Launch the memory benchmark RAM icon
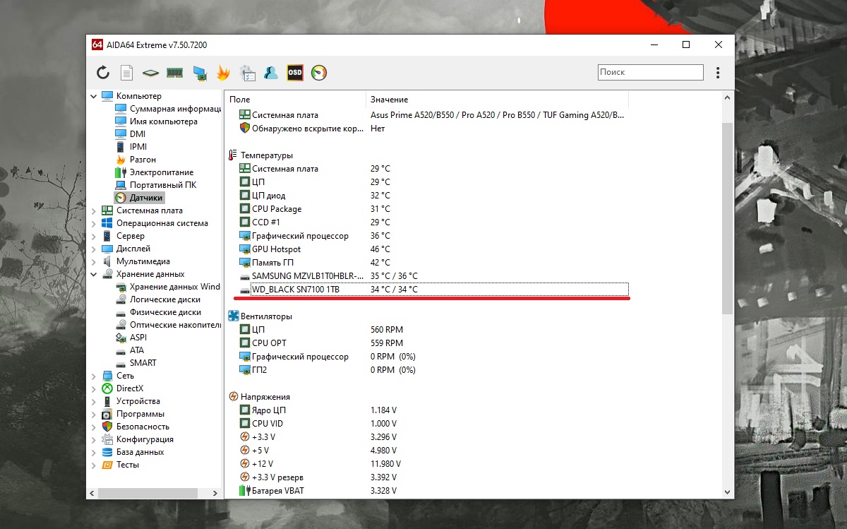Viewport: 847px width, 529px height. tap(174, 72)
